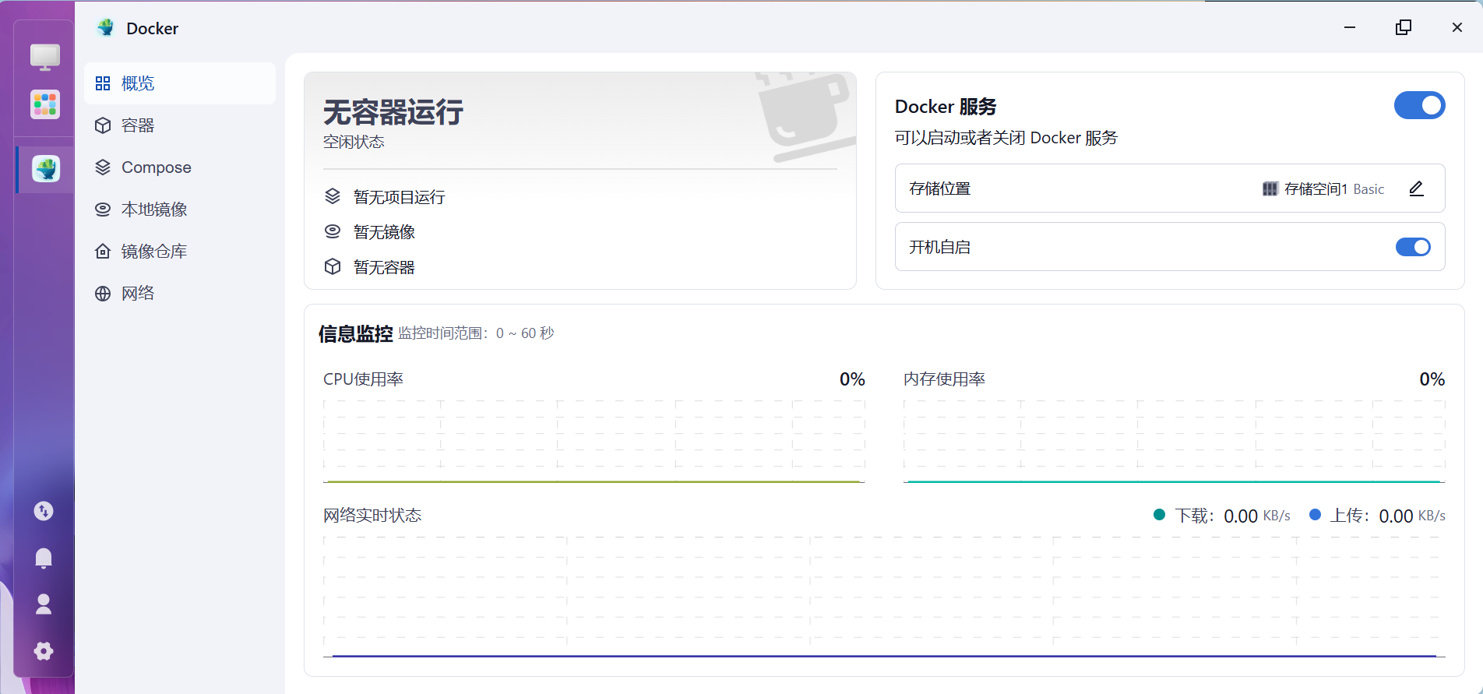Open system settings gear in dock
This screenshot has width=1483, height=694.
click(44, 651)
